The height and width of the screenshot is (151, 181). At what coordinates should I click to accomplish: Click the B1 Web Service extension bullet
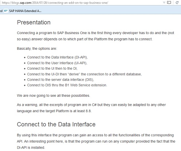click(x=67, y=85)
